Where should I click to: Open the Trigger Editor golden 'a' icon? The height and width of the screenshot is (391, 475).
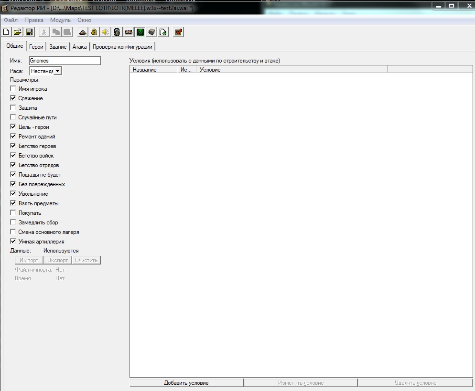click(x=94, y=32)
